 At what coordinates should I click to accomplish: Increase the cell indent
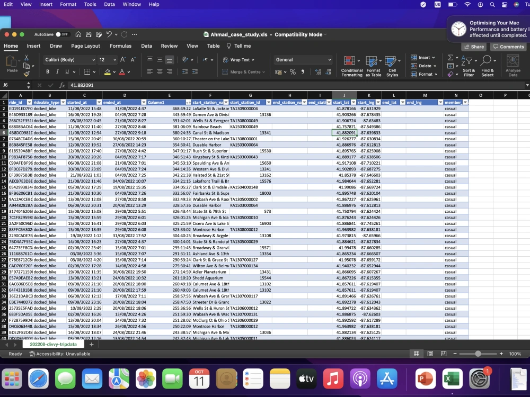[x=195, y=71]
